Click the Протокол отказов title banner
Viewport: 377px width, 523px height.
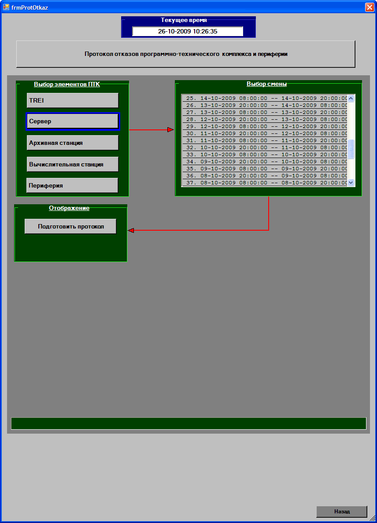point(186,54)
